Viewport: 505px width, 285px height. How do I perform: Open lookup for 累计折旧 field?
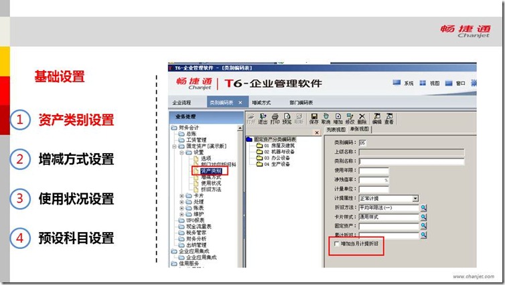[x=423, y=235]
